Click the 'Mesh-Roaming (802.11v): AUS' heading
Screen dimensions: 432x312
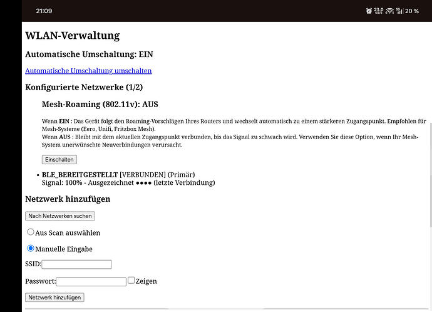[104, 104]
